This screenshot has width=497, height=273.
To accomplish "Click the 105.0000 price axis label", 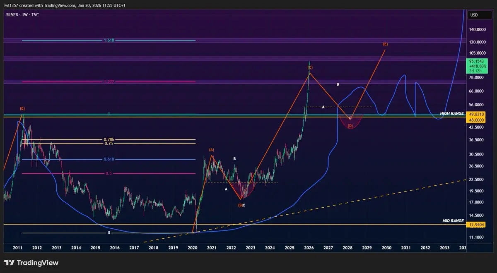I will coord(478,53).
